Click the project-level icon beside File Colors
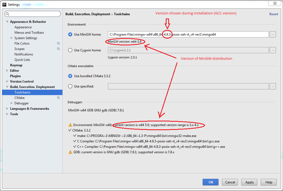Image resolution: width=283 pixels, height=191 pixels. pos(58,43)
